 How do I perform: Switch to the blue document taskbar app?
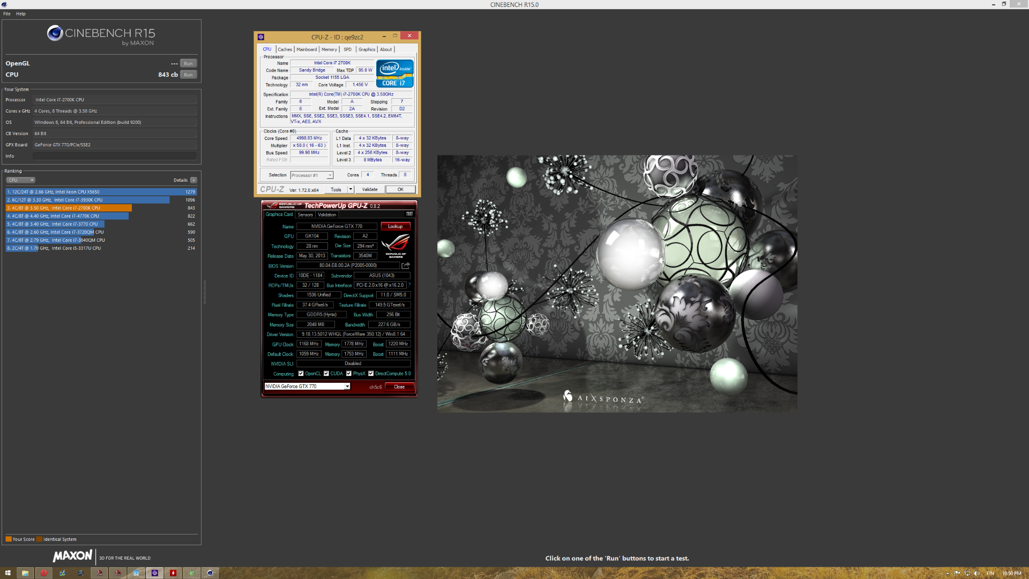136,573
